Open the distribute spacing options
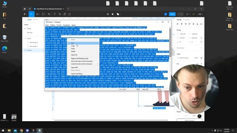 (x=201, y=24)
